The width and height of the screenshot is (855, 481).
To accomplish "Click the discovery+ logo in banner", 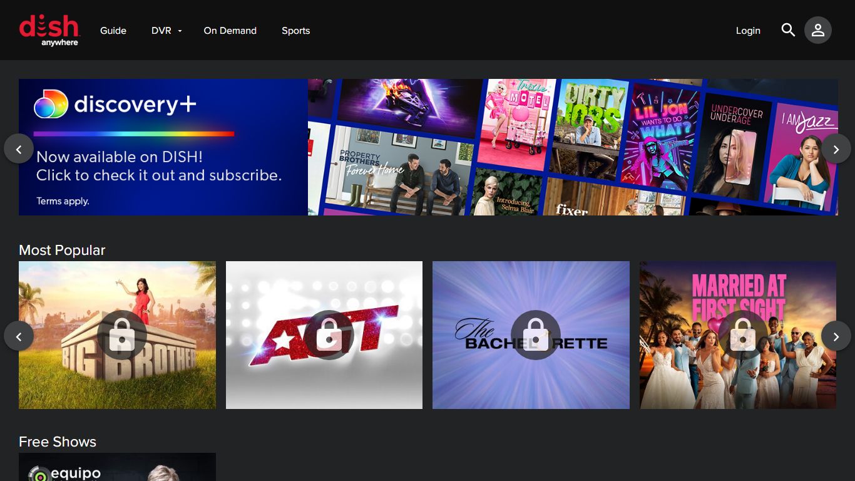I will [x=115, y=104].
